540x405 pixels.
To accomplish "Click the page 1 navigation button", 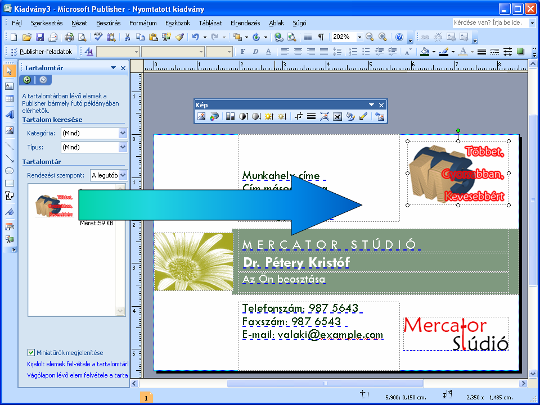I will pyautogui.click(x=146, y=398).
